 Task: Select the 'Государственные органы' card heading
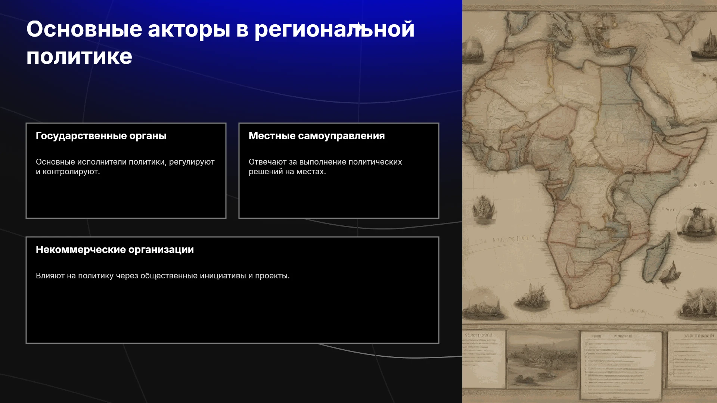(x=101, y=136)
